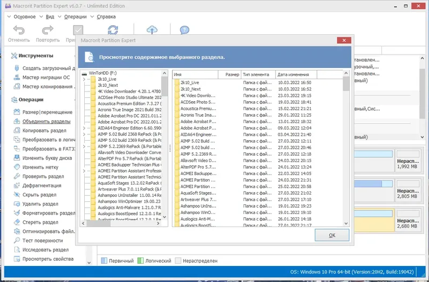Expand the 2k10_Live tree node
Viewport: 429px width, 282px height.
coord(84,79)
